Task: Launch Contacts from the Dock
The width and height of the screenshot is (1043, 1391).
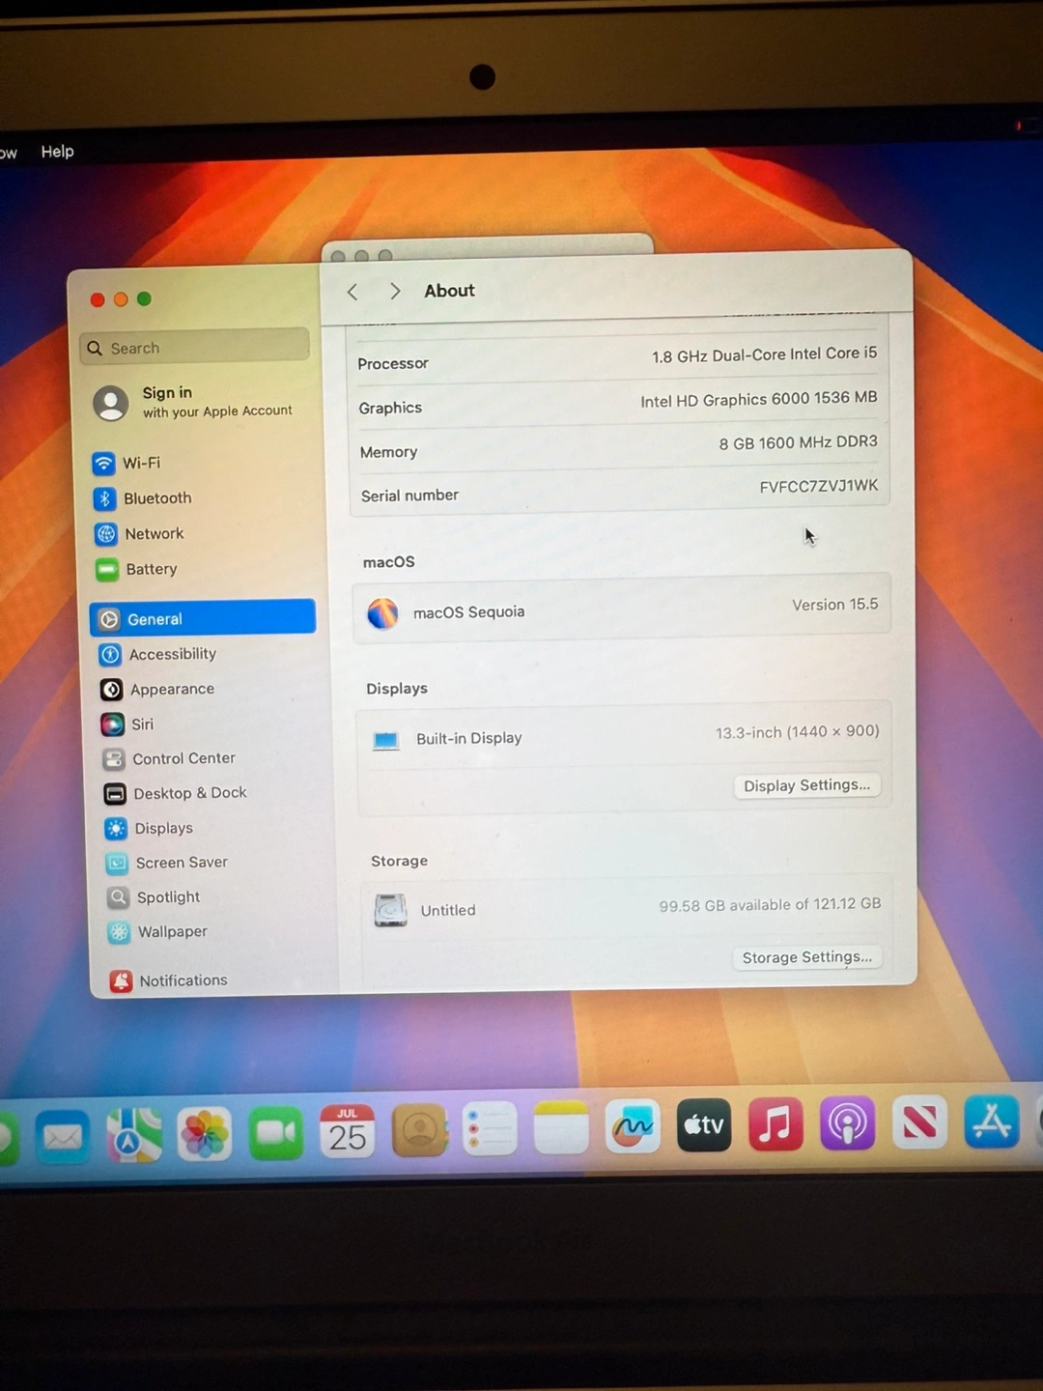Action: (419, 1130)
